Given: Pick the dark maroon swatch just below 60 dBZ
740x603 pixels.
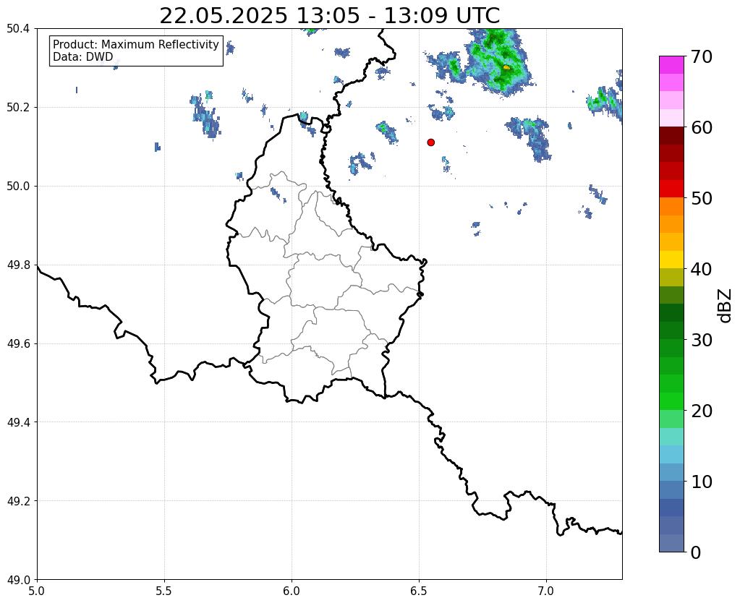Looking at the screenshot, I should 671,136.
